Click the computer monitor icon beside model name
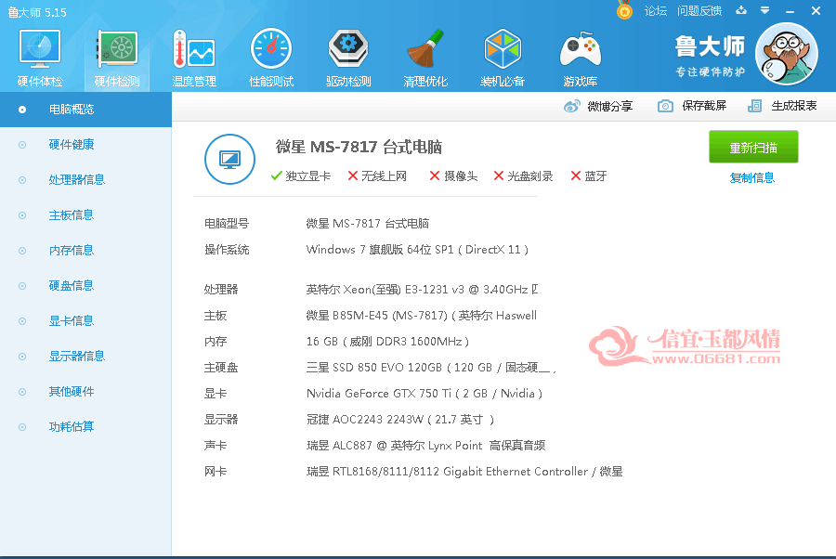This screenshot has width=836, height=559. 229,159
